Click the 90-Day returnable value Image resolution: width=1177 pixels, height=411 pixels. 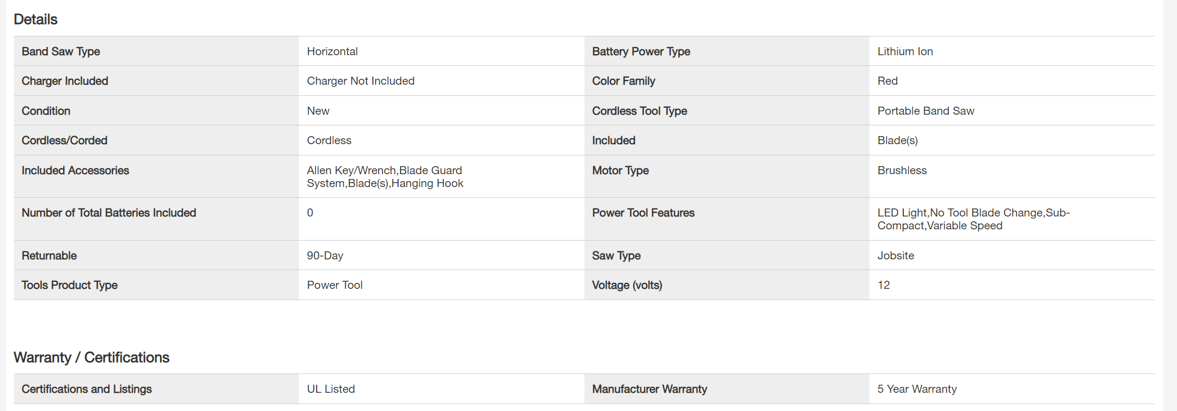[x=325, y=256]
